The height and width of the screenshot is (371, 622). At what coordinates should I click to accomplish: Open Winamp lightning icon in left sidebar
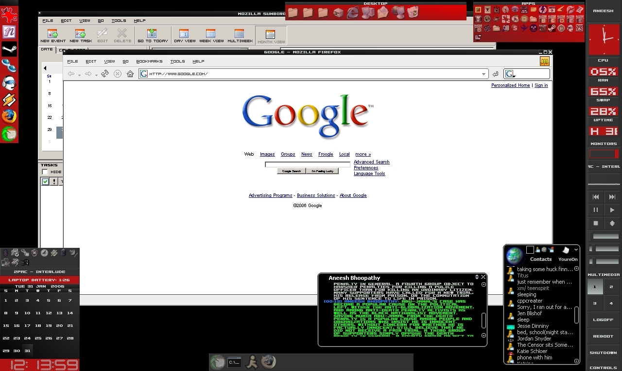click(x=9, y=100)
